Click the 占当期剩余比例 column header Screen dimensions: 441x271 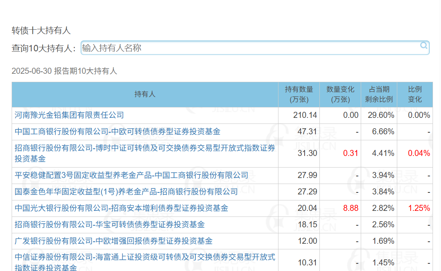[x=379, y=95]
